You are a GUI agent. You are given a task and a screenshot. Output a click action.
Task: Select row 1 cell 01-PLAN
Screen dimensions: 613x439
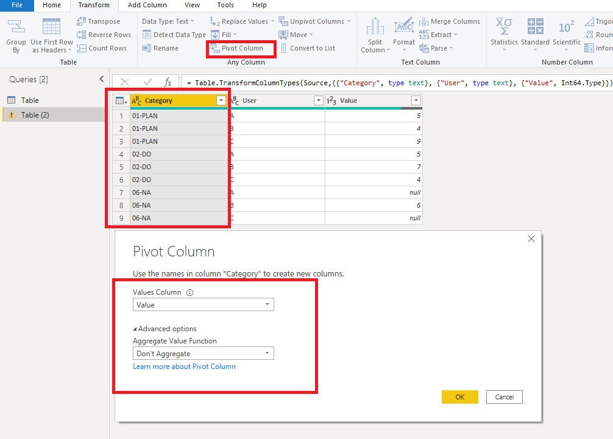pyautogui.click(x=179, y=116)
